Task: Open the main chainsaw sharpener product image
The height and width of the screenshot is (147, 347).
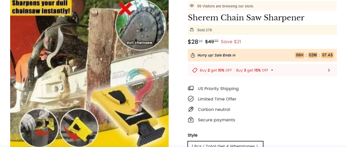Action: pos(89,73)
